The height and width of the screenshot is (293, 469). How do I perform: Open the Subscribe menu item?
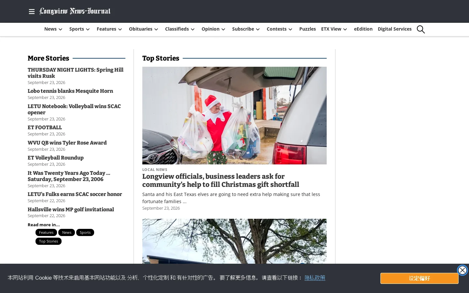[x=243, y=29]
